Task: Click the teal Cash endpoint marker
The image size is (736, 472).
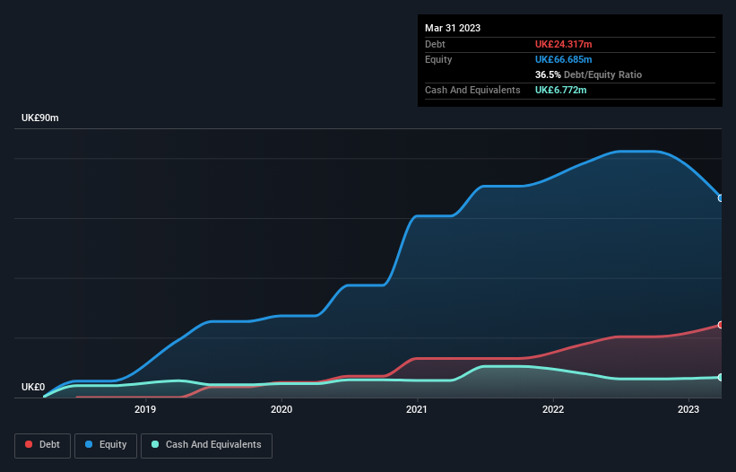Action: tap(721, 377)
